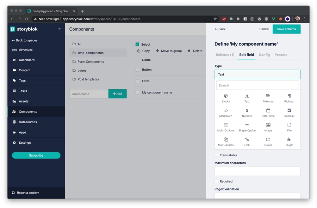This screenshot has width=317, height=208.
Task: Click the Save schema button
Action: (286, 29)
